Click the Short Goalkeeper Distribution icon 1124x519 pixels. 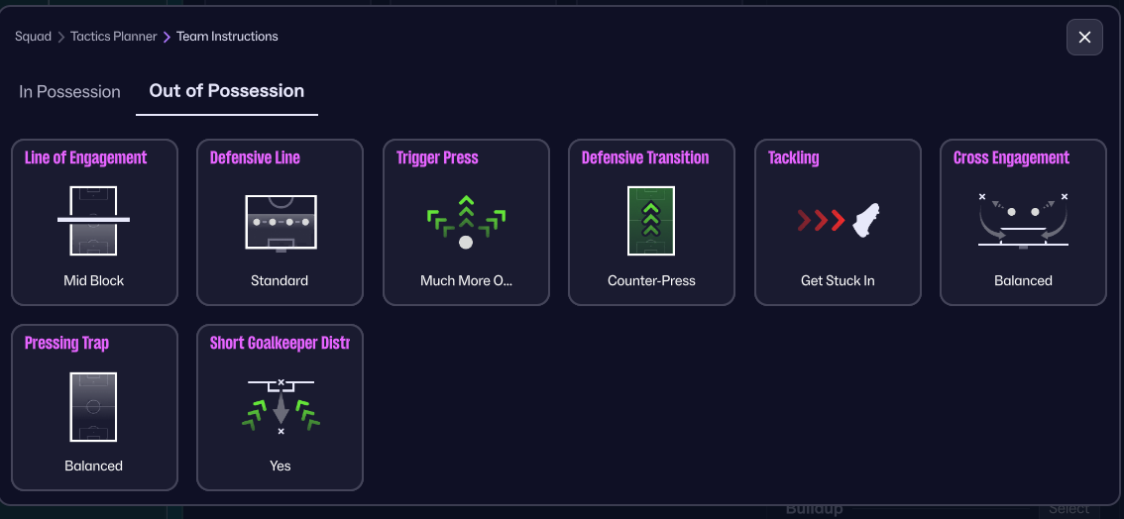pyautogui.click(x=280, y=405)
